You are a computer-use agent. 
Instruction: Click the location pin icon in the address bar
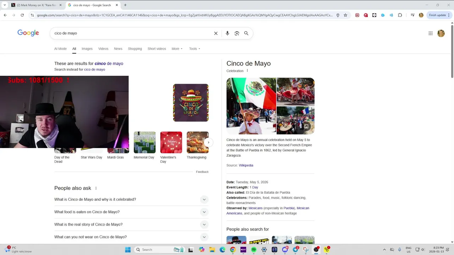tap(338, 15)
